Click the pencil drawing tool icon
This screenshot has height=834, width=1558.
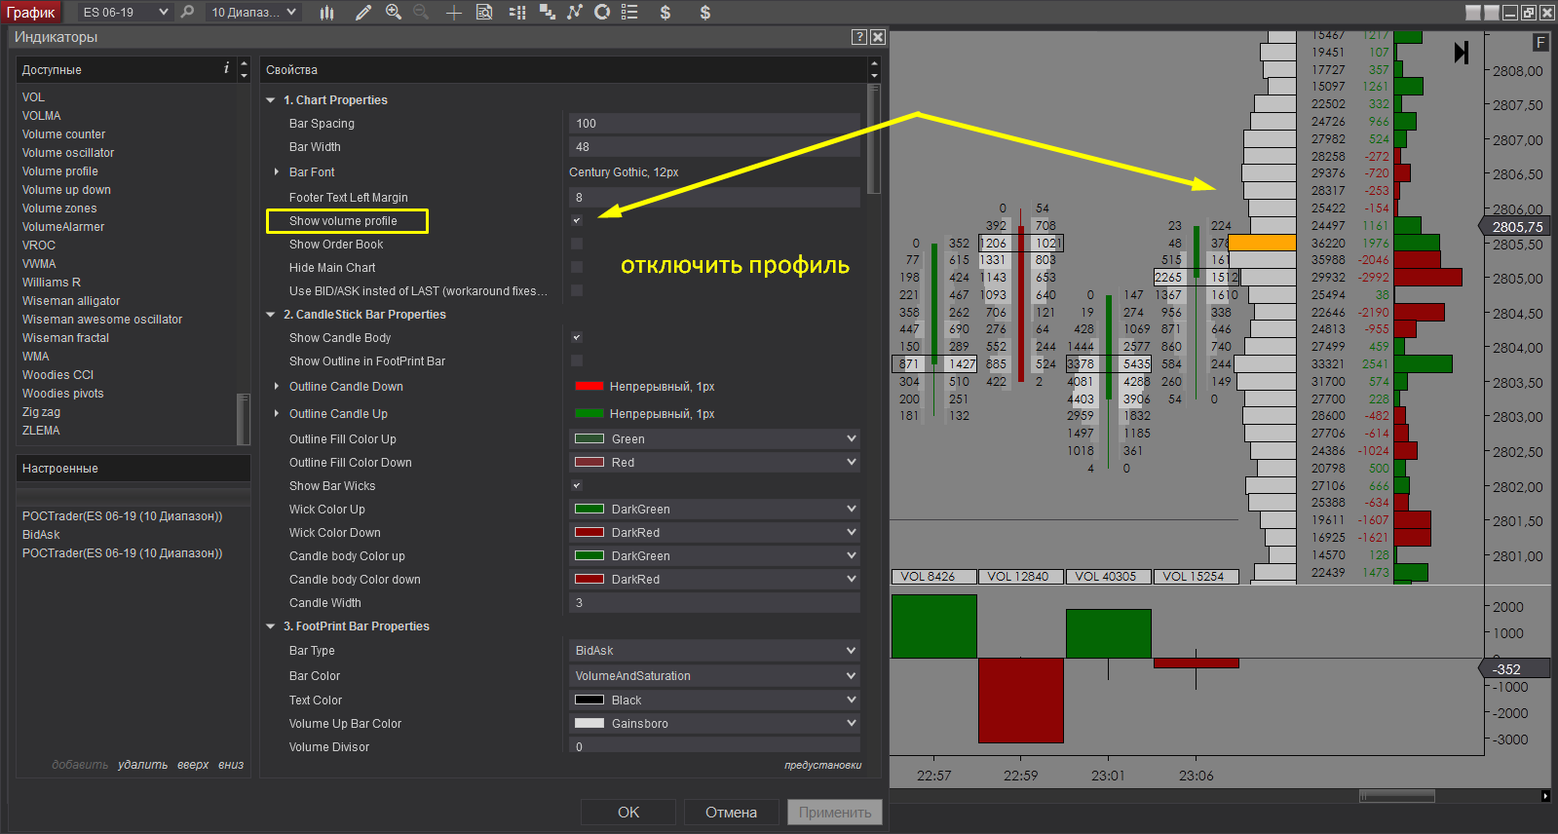coord(363,13)
